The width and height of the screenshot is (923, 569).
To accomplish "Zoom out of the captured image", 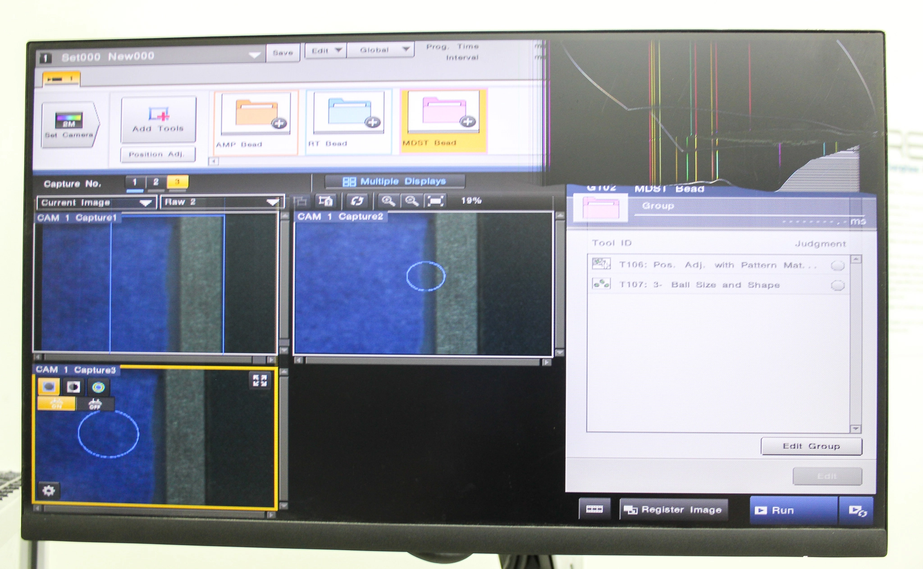I will pos(412,201).
